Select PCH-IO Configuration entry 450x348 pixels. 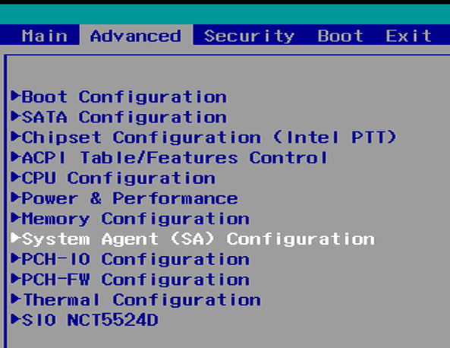(136, 260)
